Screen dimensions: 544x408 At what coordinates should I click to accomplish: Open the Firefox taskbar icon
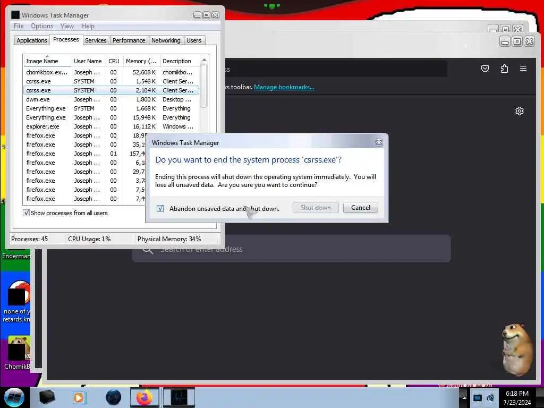point(144,397)
